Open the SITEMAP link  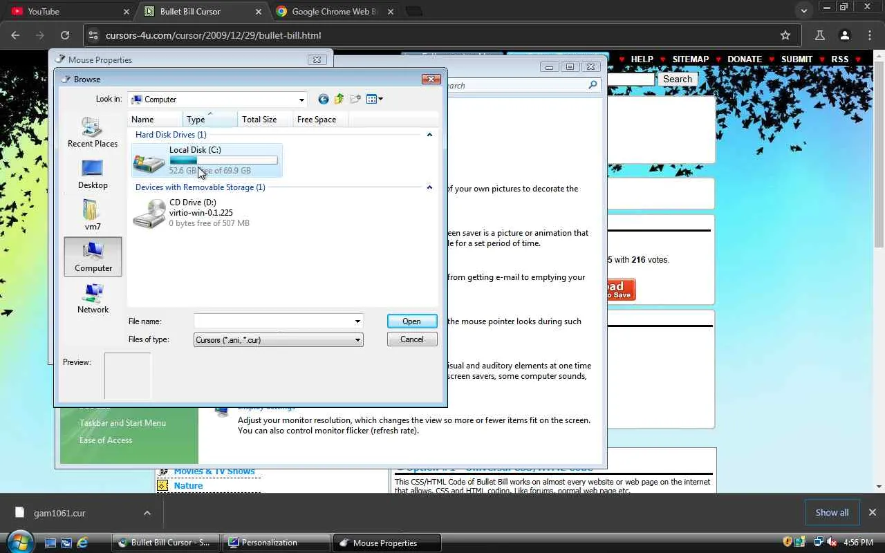pos(691,59)
